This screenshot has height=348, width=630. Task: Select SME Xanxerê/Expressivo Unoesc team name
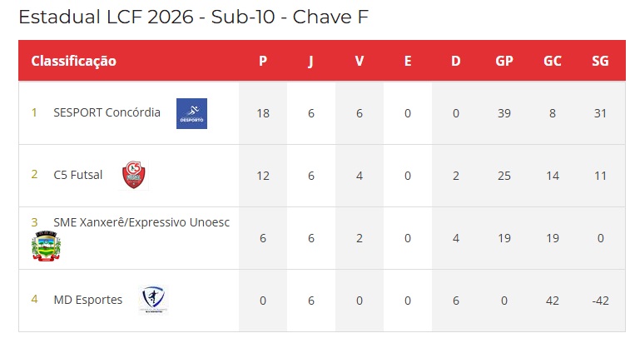[141, 222]
